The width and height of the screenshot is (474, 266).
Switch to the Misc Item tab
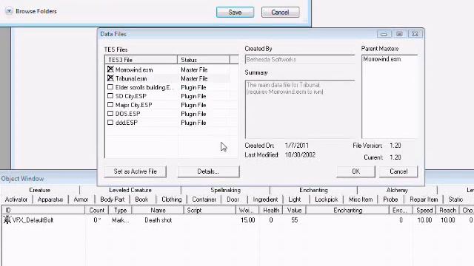[361, 199]
